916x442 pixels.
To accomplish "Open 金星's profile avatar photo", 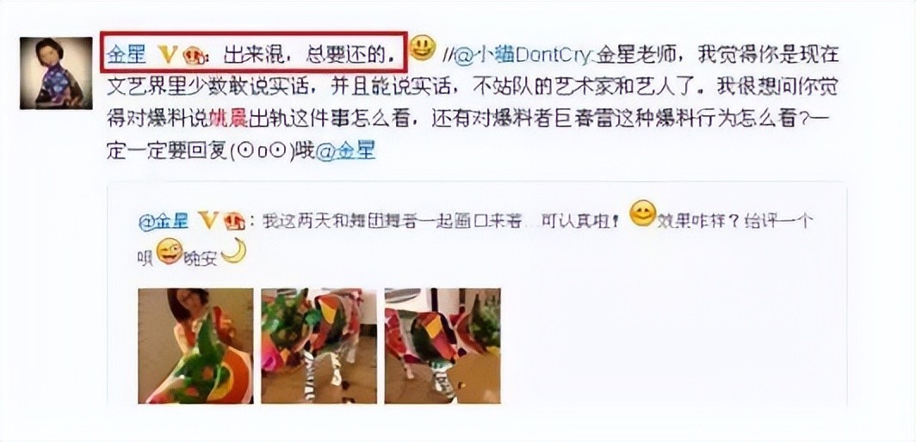I will click(x=56, y=74).
